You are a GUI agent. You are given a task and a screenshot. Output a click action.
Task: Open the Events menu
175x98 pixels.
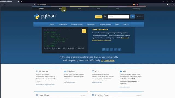pyautogui.click(x=126, y=24)
